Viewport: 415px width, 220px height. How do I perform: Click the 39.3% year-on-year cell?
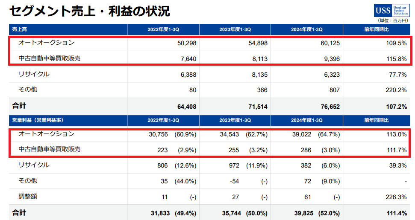(398, 165)
